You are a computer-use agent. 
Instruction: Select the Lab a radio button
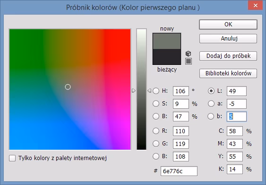click(211, 104)
